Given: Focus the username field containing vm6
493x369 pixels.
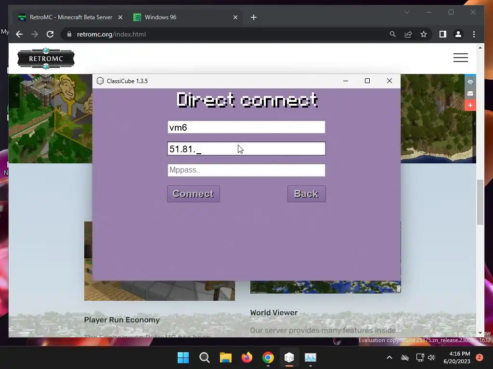Looking at the screenshot, I should (246, 127).
